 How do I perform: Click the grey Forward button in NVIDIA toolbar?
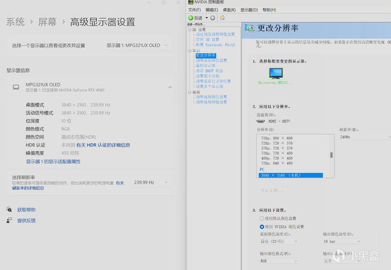tap(212, 18)
